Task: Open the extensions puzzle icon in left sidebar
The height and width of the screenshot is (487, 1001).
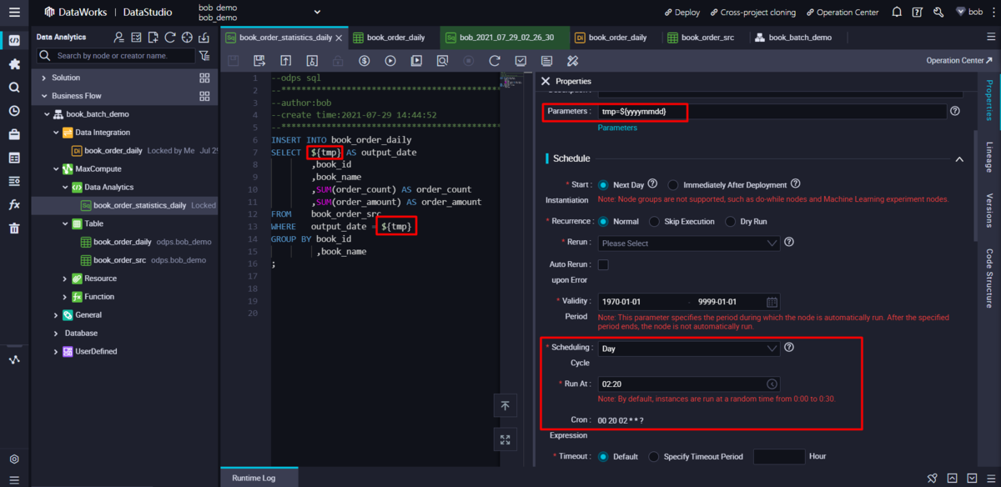Action: click(x=14, y=63)
